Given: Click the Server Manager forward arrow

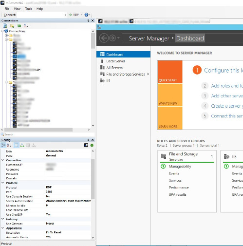Looking at the screenshot, I should (112, 38).
